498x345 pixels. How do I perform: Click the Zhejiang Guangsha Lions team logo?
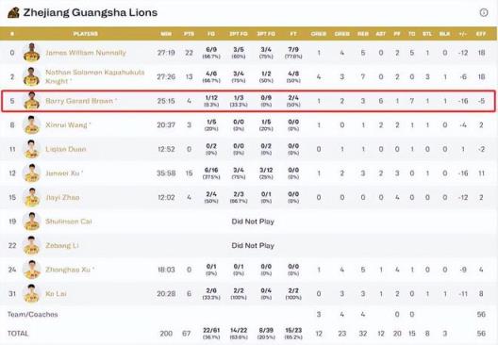coord(13,12)
